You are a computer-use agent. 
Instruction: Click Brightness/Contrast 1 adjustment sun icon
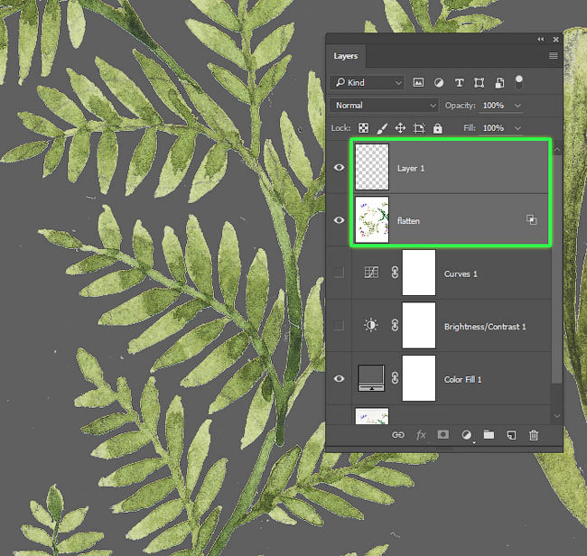click(371, 325)
